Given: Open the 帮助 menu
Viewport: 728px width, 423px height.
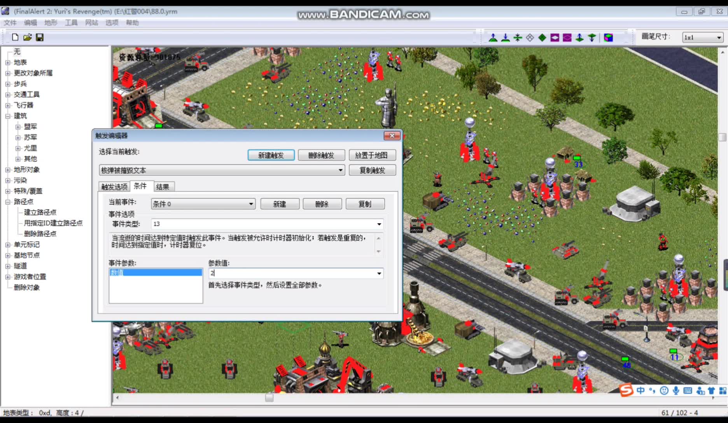Looking at the screenshot, I should pos(132,23).
